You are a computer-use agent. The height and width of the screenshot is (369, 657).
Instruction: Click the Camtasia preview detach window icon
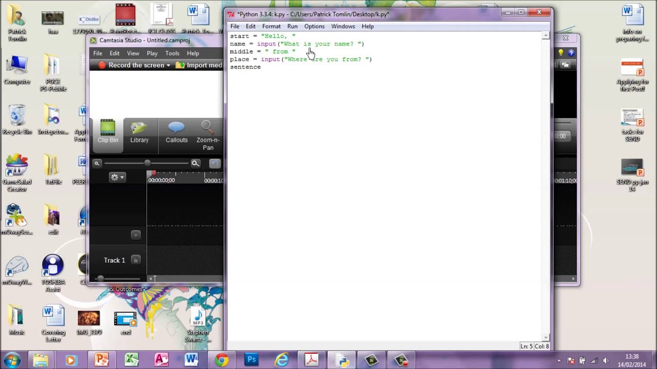pyautogui.click(x=565, y=65)
